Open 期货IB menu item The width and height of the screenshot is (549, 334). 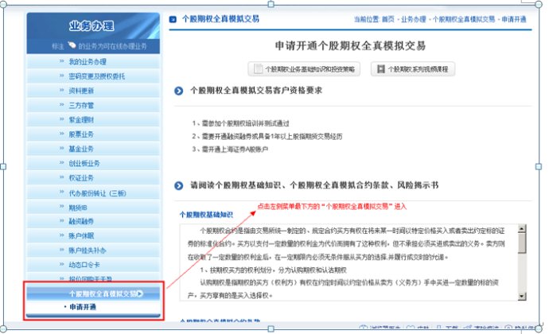tap(93, 208)
